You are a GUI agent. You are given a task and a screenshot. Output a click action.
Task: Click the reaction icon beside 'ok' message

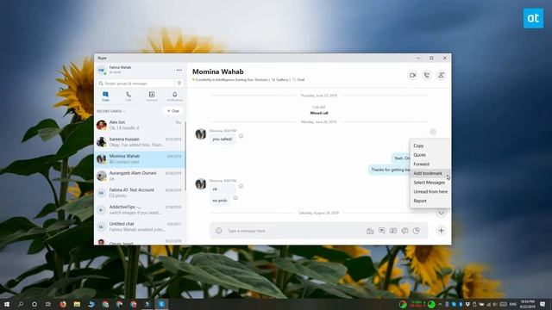tap(241, 186)
